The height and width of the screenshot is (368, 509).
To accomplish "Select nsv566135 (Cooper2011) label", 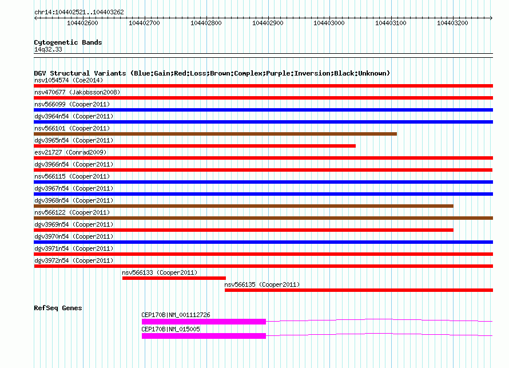I will point(262,284).
